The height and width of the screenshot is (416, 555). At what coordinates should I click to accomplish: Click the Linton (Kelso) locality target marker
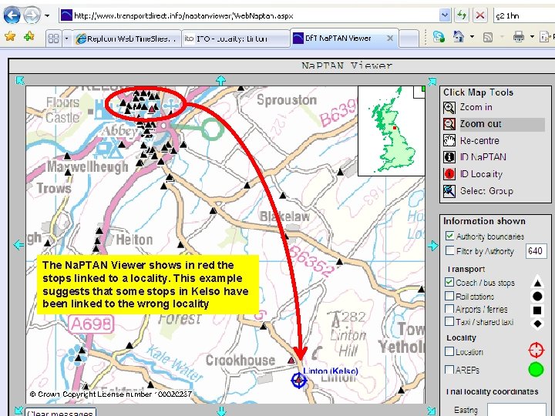299,381
